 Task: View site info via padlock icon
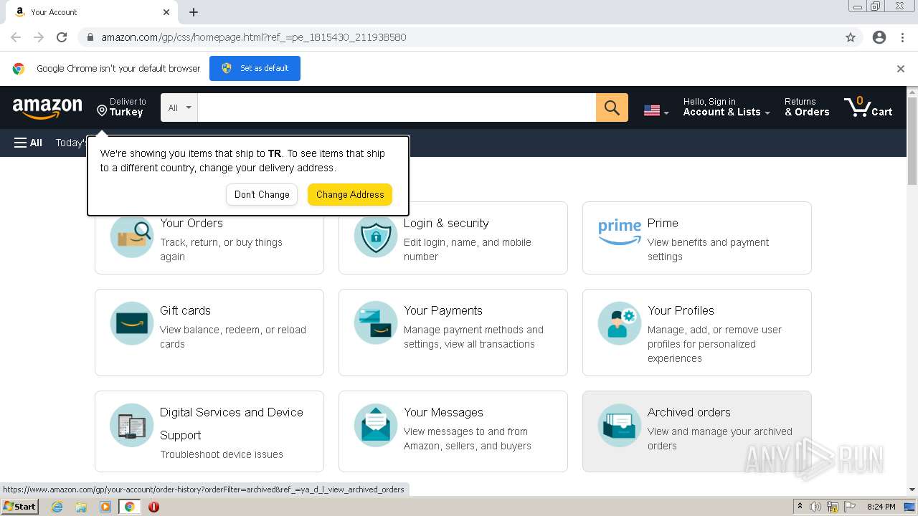pos(90,37)
